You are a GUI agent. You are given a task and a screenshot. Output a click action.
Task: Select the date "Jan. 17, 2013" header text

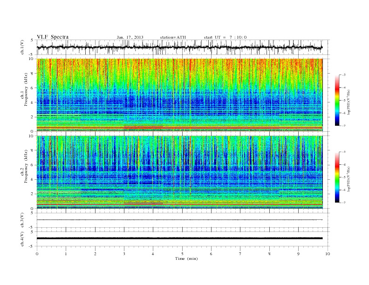[x=130, y=37]
